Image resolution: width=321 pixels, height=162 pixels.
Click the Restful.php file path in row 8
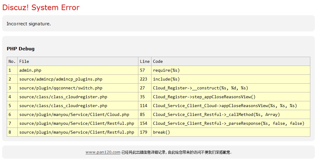coord(77,132)
